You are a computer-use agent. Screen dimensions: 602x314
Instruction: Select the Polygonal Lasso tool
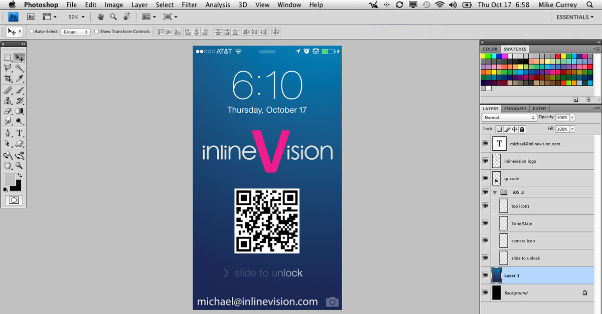tap(8, 68)
